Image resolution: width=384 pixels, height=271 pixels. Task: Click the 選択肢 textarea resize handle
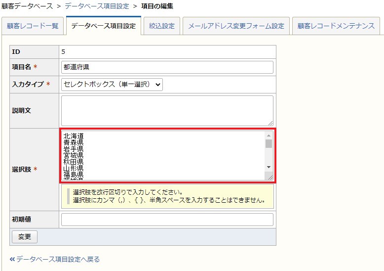(x=270, y=177)
